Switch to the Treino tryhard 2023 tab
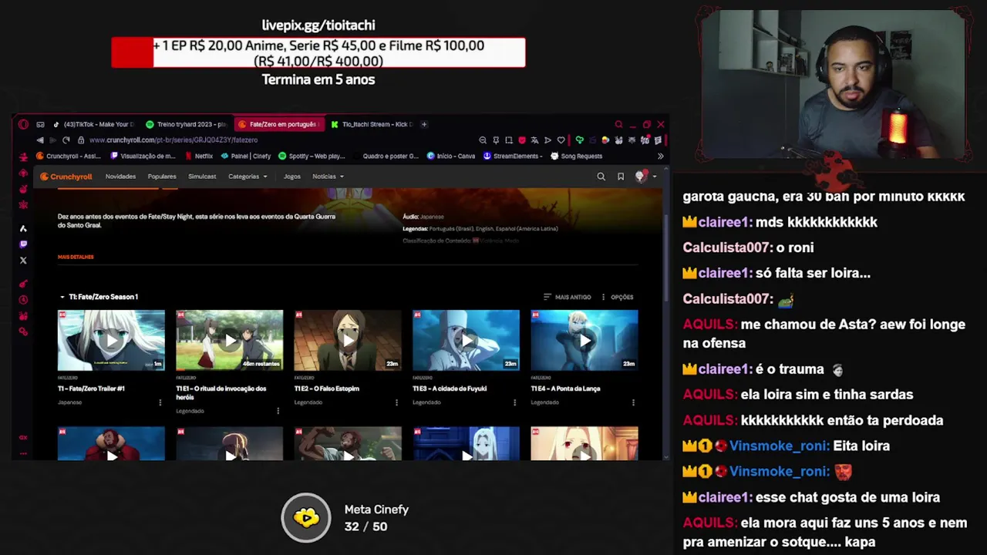 coord(186,124)
